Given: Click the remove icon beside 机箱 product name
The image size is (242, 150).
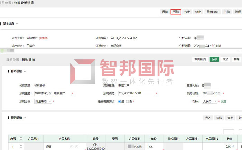Looking at the screenshot, I should click(x=76, y=147).
